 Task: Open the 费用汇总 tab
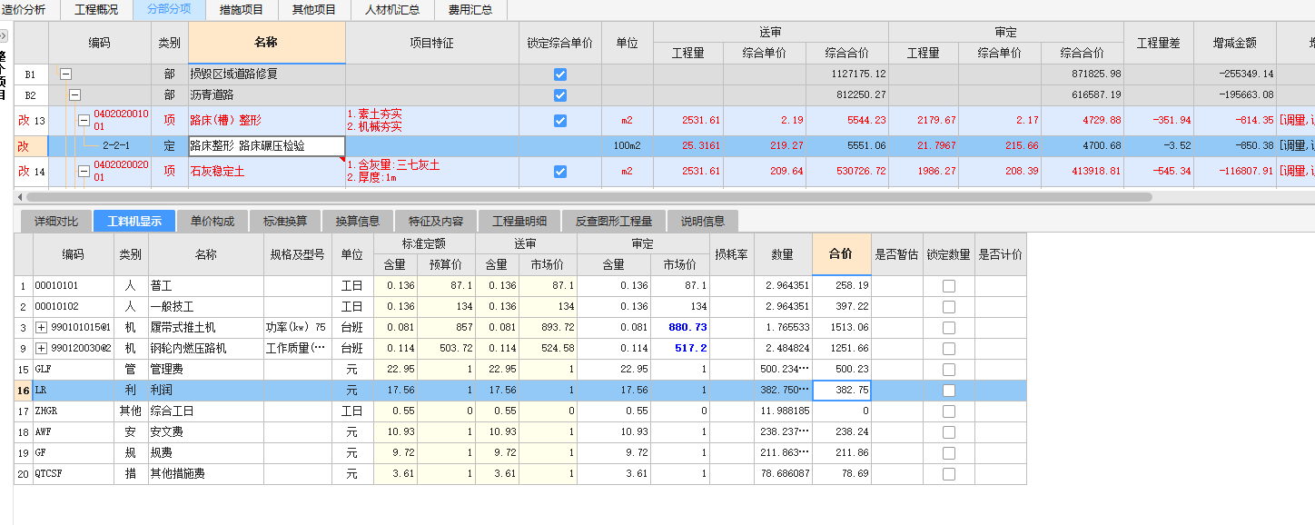tap(470, 10)
